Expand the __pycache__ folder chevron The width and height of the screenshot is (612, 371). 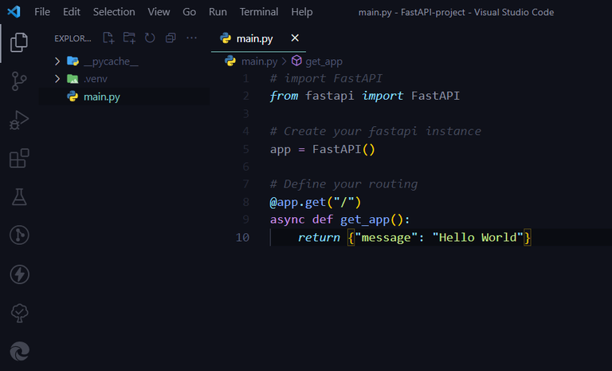point(57,61)
